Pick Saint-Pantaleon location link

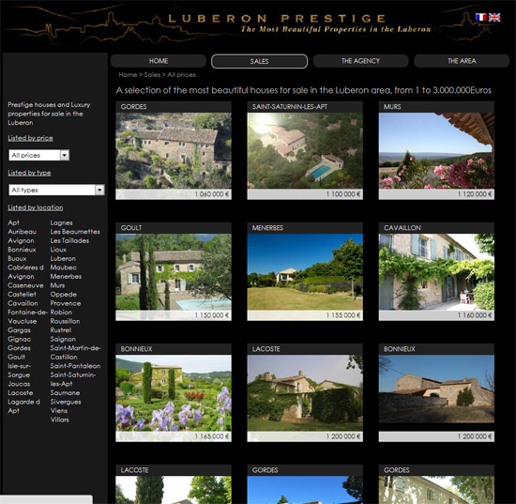click(x=75, y=366)
